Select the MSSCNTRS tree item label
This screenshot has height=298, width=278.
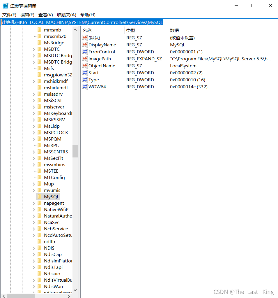56,152
